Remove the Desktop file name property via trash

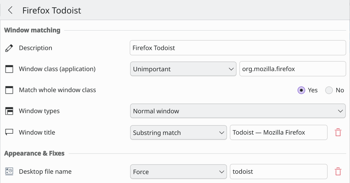338,172
